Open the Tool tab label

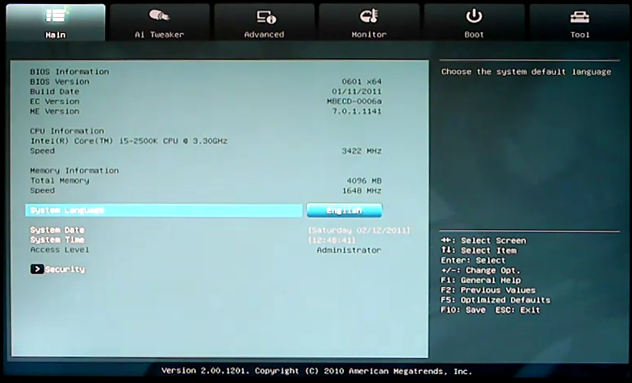[x=580, y=35]
